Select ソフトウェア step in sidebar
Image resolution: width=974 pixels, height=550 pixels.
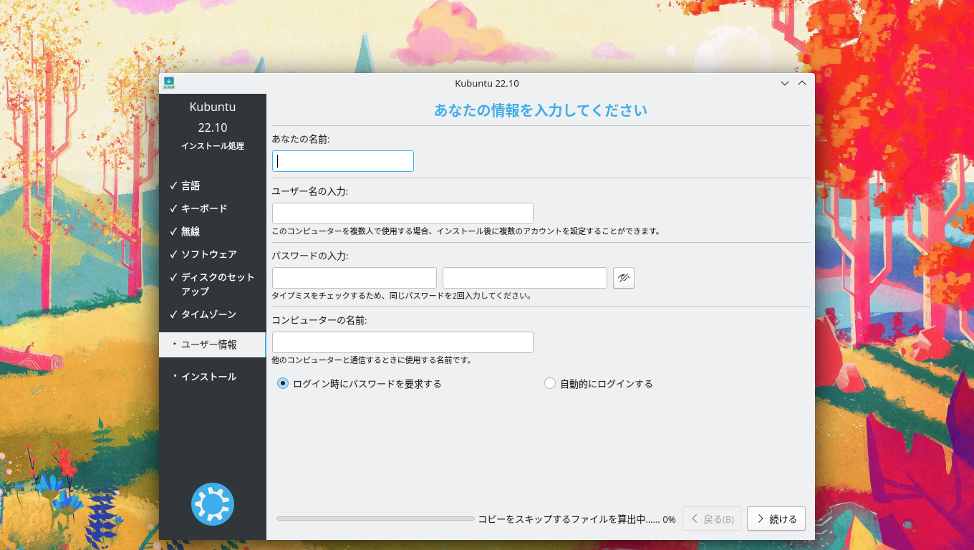pos(208,254)
